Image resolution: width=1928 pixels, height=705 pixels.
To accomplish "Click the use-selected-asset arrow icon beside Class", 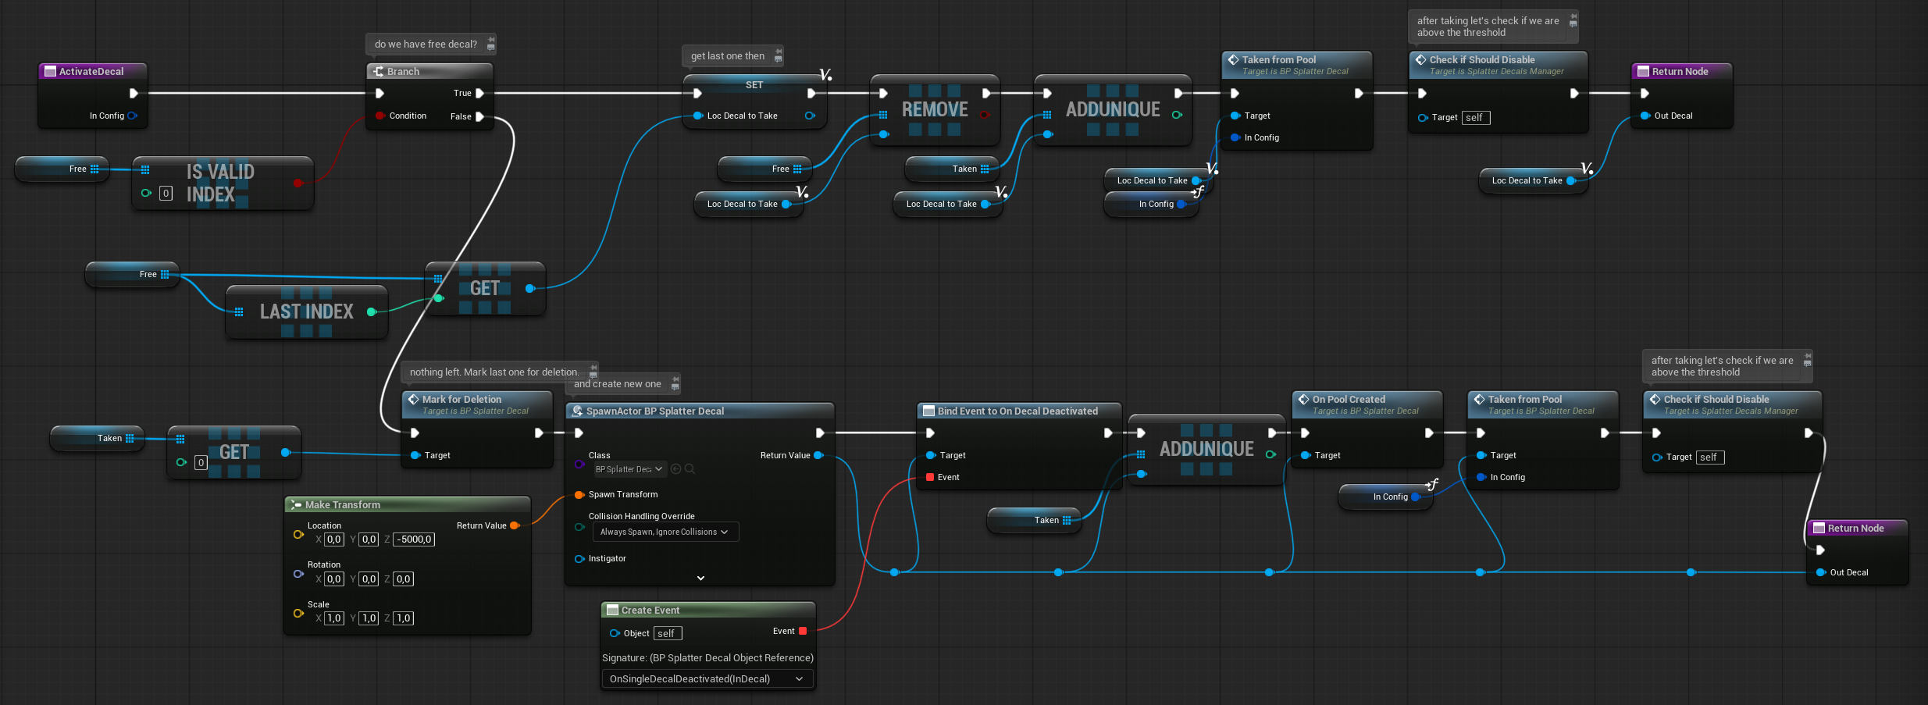I will click(x=676, y=469).
